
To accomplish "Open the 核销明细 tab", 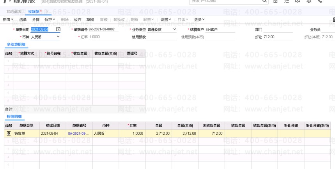I will pos(14,116).
